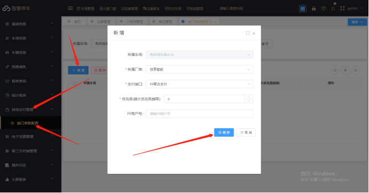
Task: Click the blue boxed header icon
Action: tap(303, 9)
